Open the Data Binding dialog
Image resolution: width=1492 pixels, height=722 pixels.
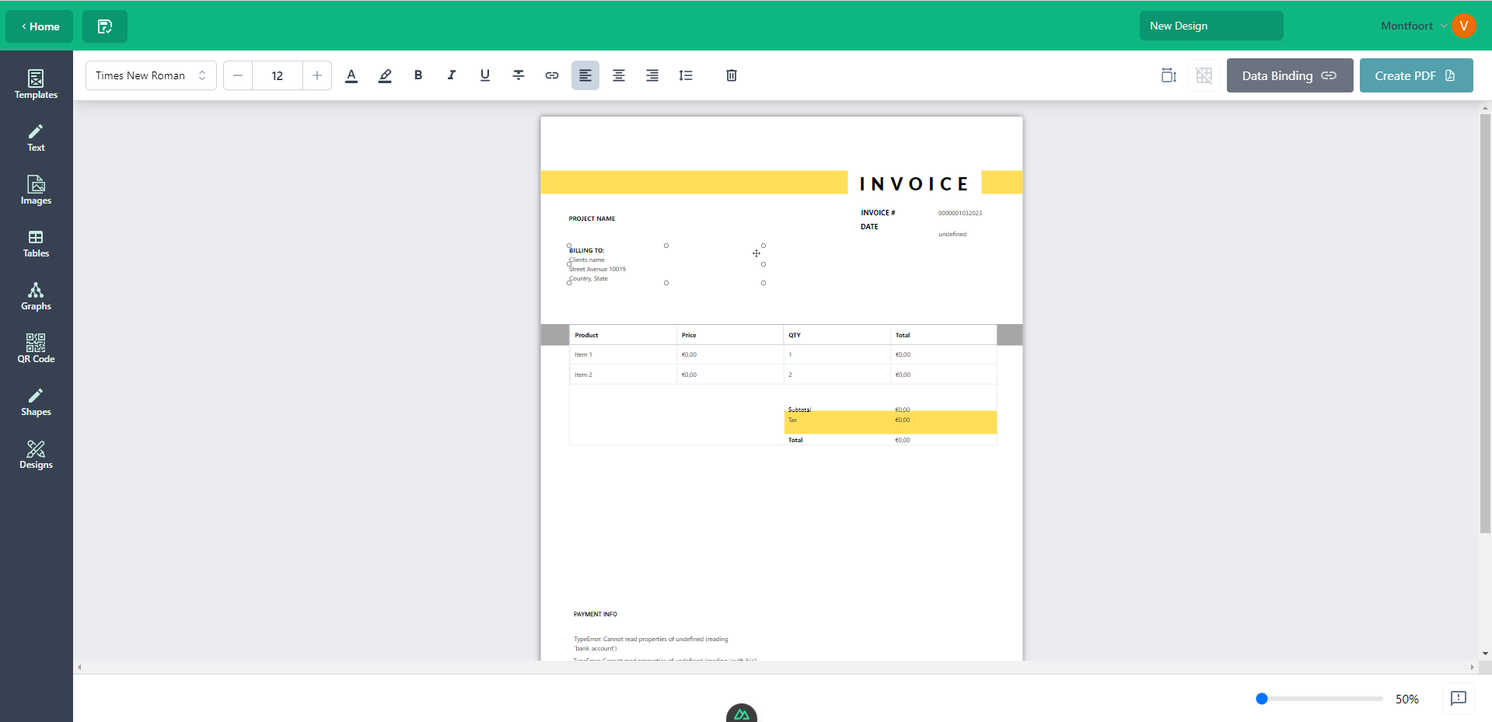[1289, 75]
